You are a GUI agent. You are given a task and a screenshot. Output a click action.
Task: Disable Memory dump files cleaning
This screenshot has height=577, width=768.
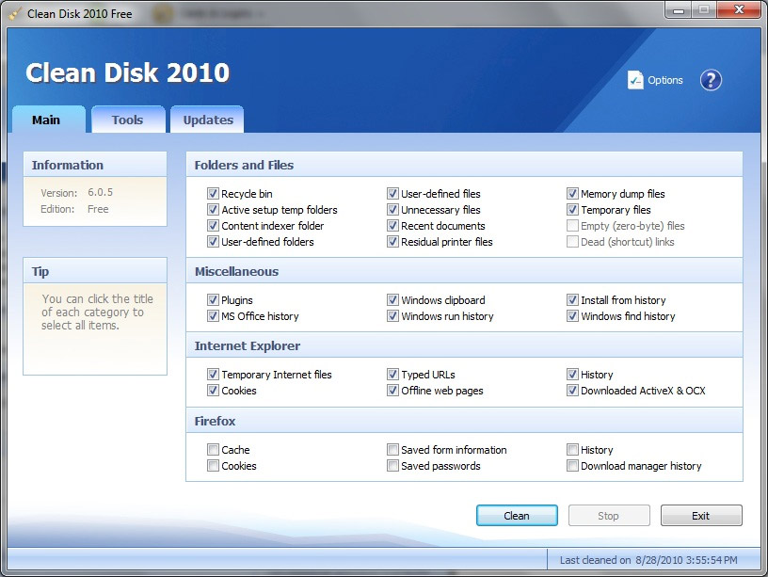click(x=573, y=194)
